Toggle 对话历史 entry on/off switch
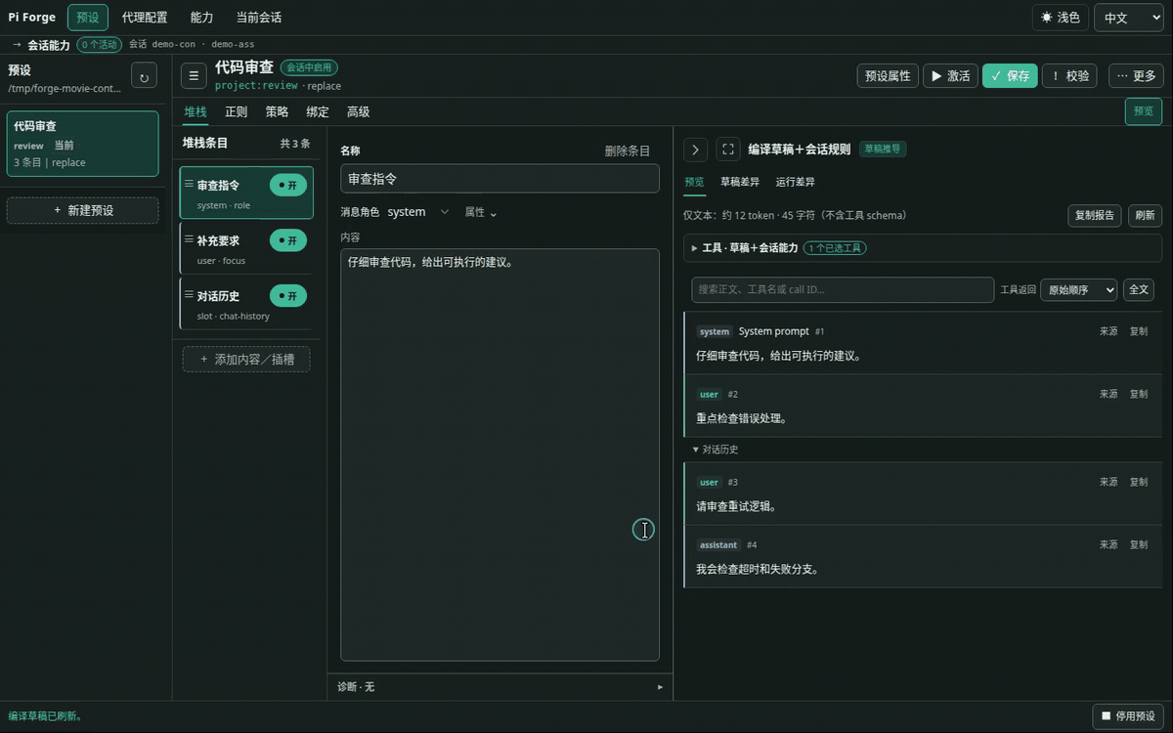The width and height of the screenshot is (1173, 733). pyautogui.click(x=288, y=295)
